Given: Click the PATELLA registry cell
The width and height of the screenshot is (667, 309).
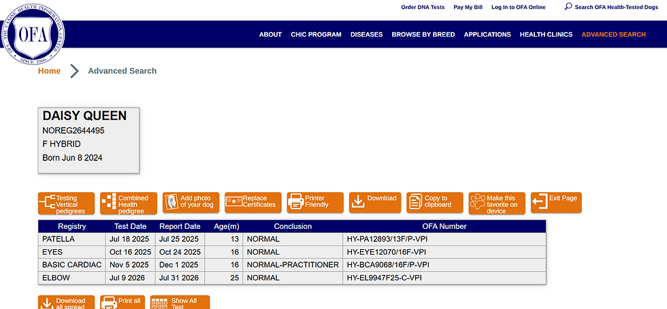Looking at the screenshot, I should [x=72, y=239].
